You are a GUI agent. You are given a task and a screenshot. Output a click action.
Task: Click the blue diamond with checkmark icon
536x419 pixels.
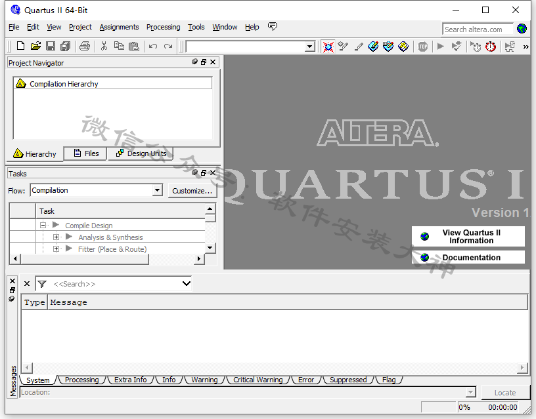tap(388, 47)
